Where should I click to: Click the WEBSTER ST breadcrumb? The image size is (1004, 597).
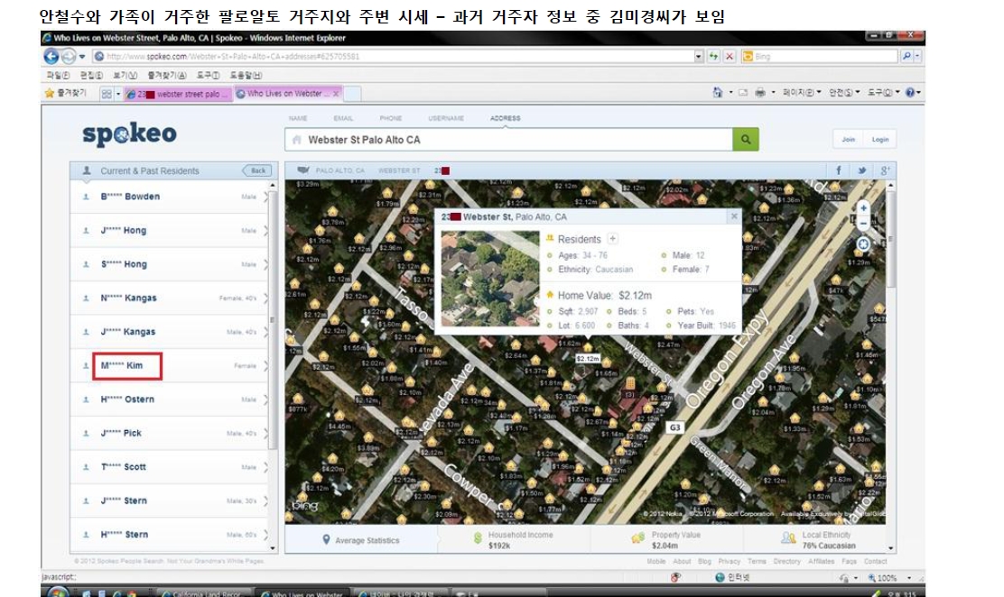399,170
